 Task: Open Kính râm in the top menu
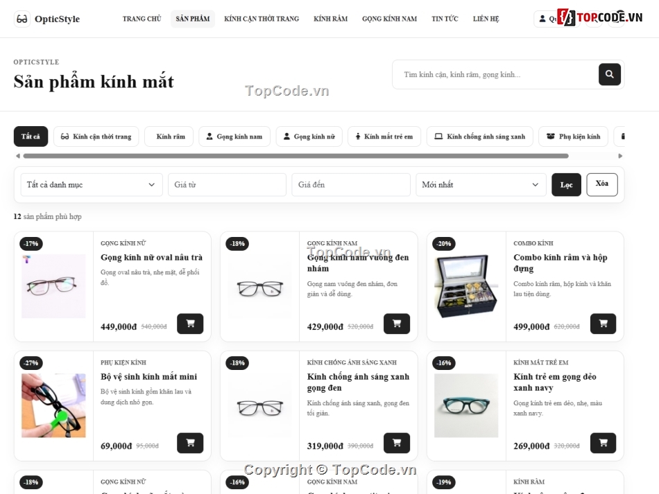pyautogui.click(x=330, y=19)
